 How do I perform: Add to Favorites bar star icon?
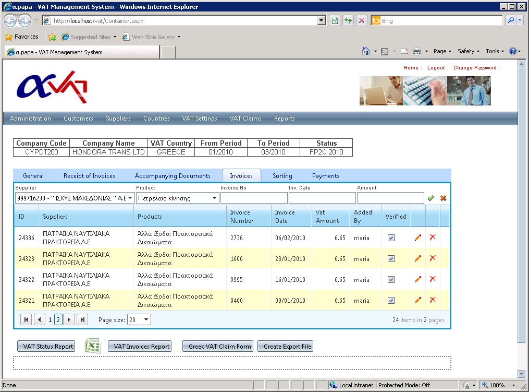(x=52, y=37)
